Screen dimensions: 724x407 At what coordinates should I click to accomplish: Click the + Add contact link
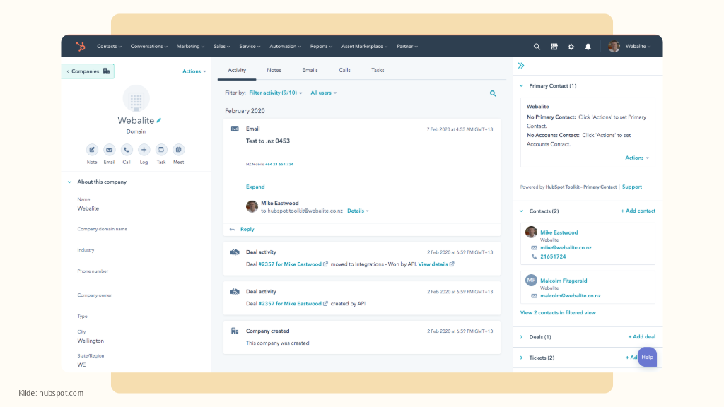[x=638, y=211]
